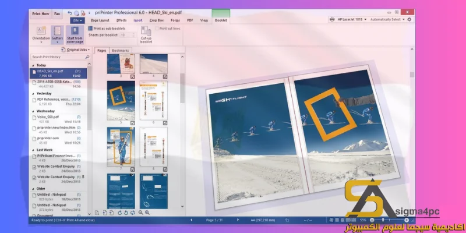The width and height of the screenshot is (466, 233).
Task: Zoom out thumbnails with magnifier minus
Action: click(140, 213)
